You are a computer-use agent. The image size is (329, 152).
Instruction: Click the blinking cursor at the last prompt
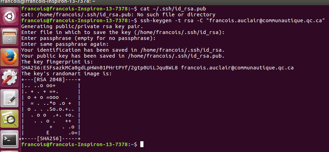(x=142, y=144)
